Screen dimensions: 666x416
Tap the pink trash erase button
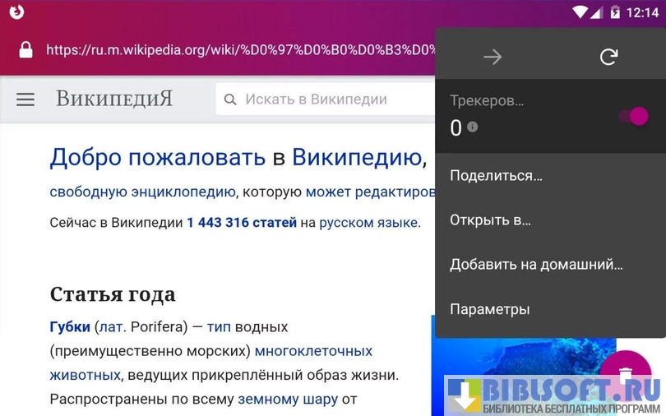(625, 376)
